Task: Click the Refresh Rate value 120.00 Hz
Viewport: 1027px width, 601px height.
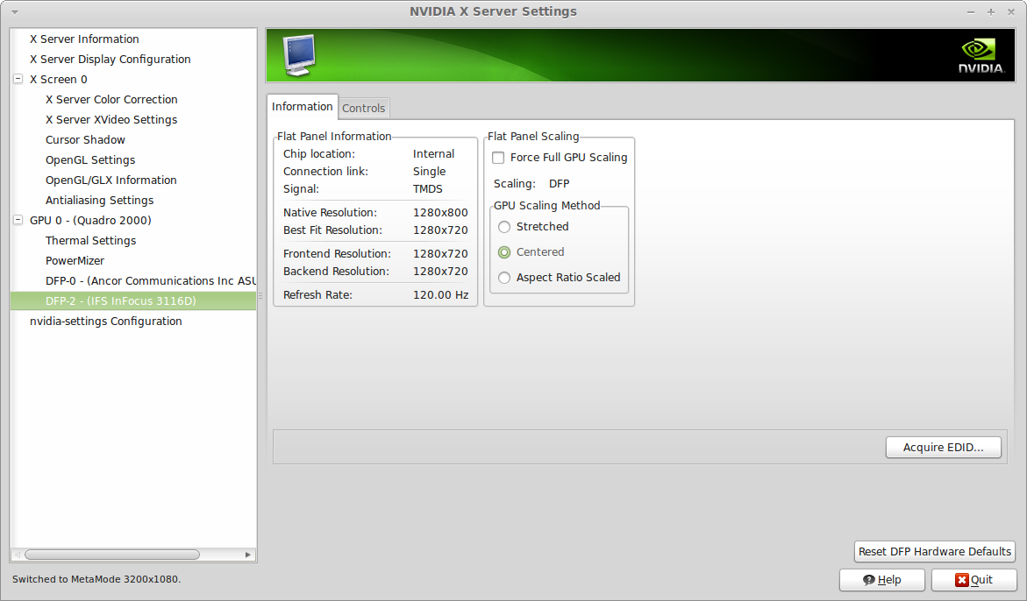Action: 441,295
